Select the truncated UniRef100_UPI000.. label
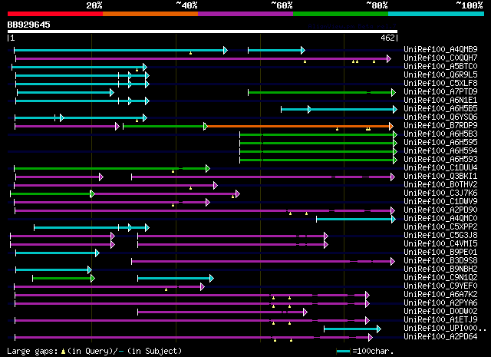 pos(445,329)
